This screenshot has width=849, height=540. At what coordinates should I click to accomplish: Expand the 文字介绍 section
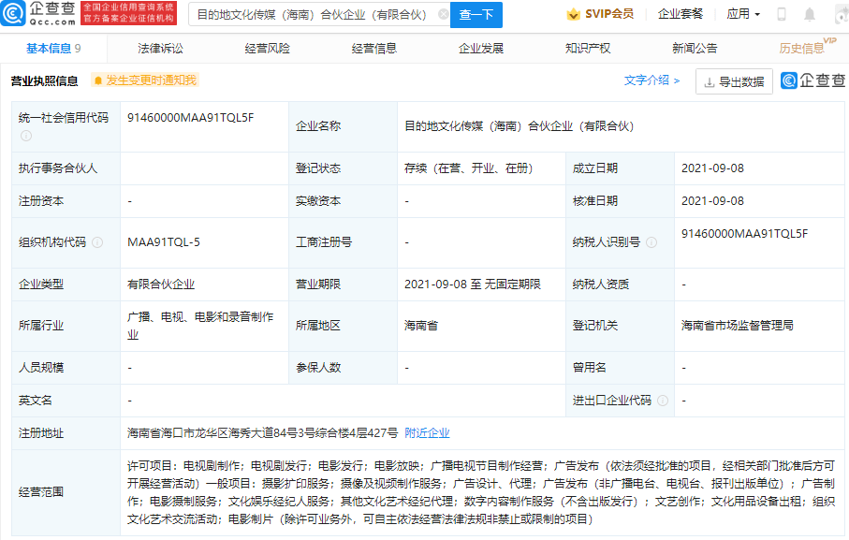(x=651, y=81)
